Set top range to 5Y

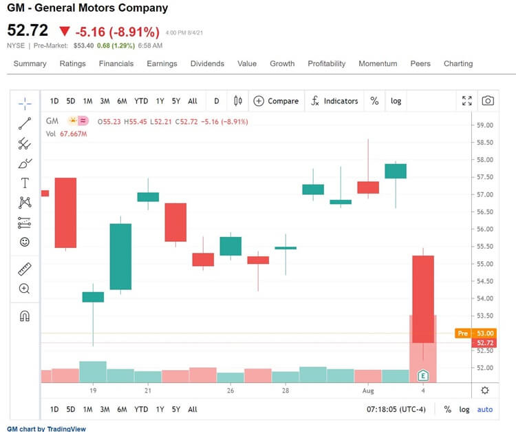click(x=176, y=101)
